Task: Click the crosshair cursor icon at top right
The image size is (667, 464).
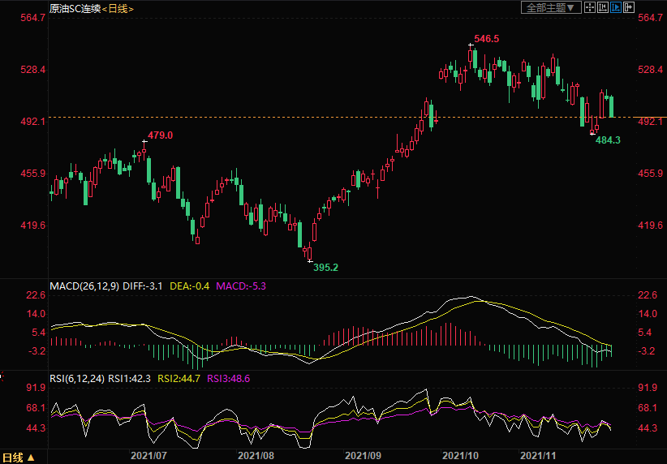Action: [x=589, y=7]
